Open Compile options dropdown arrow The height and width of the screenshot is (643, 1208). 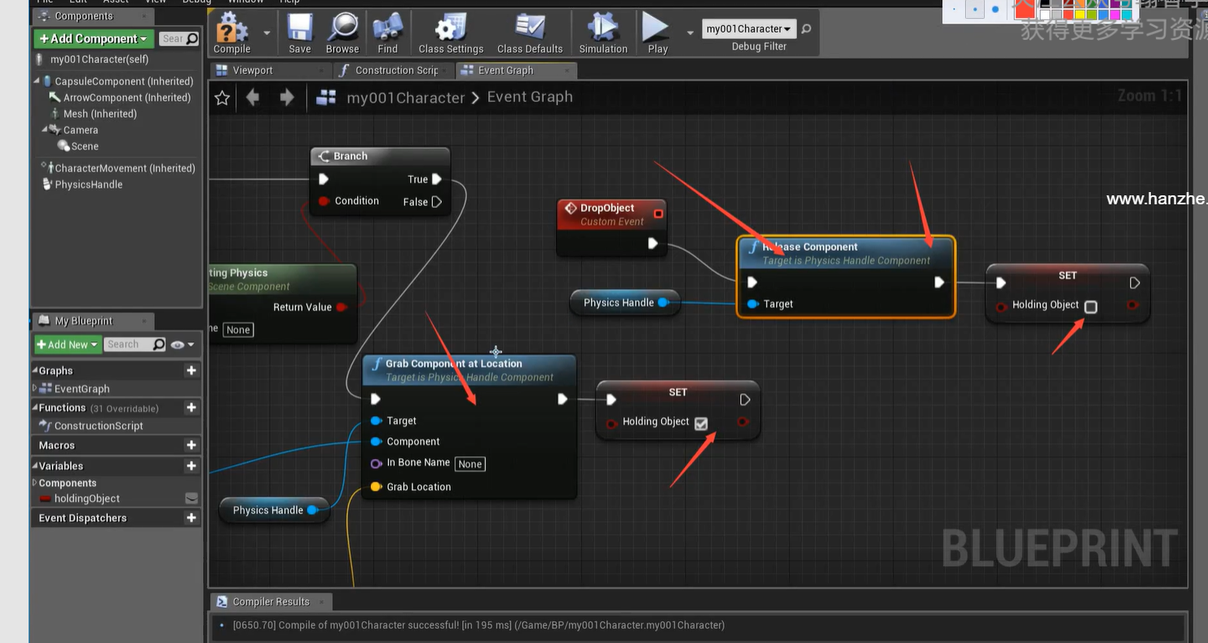[x=267, y=33]
